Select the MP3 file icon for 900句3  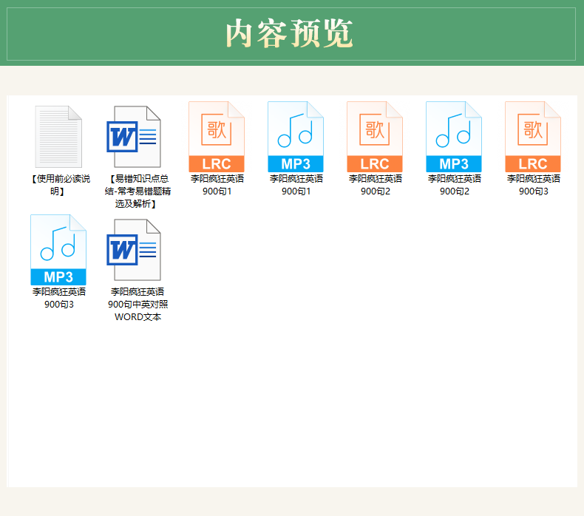click(58, 250)
